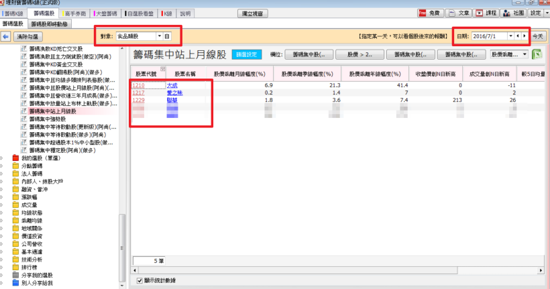Click the folder icon for 法人籌碼
The width and height of the screenshot is (550, 289).
15,174
